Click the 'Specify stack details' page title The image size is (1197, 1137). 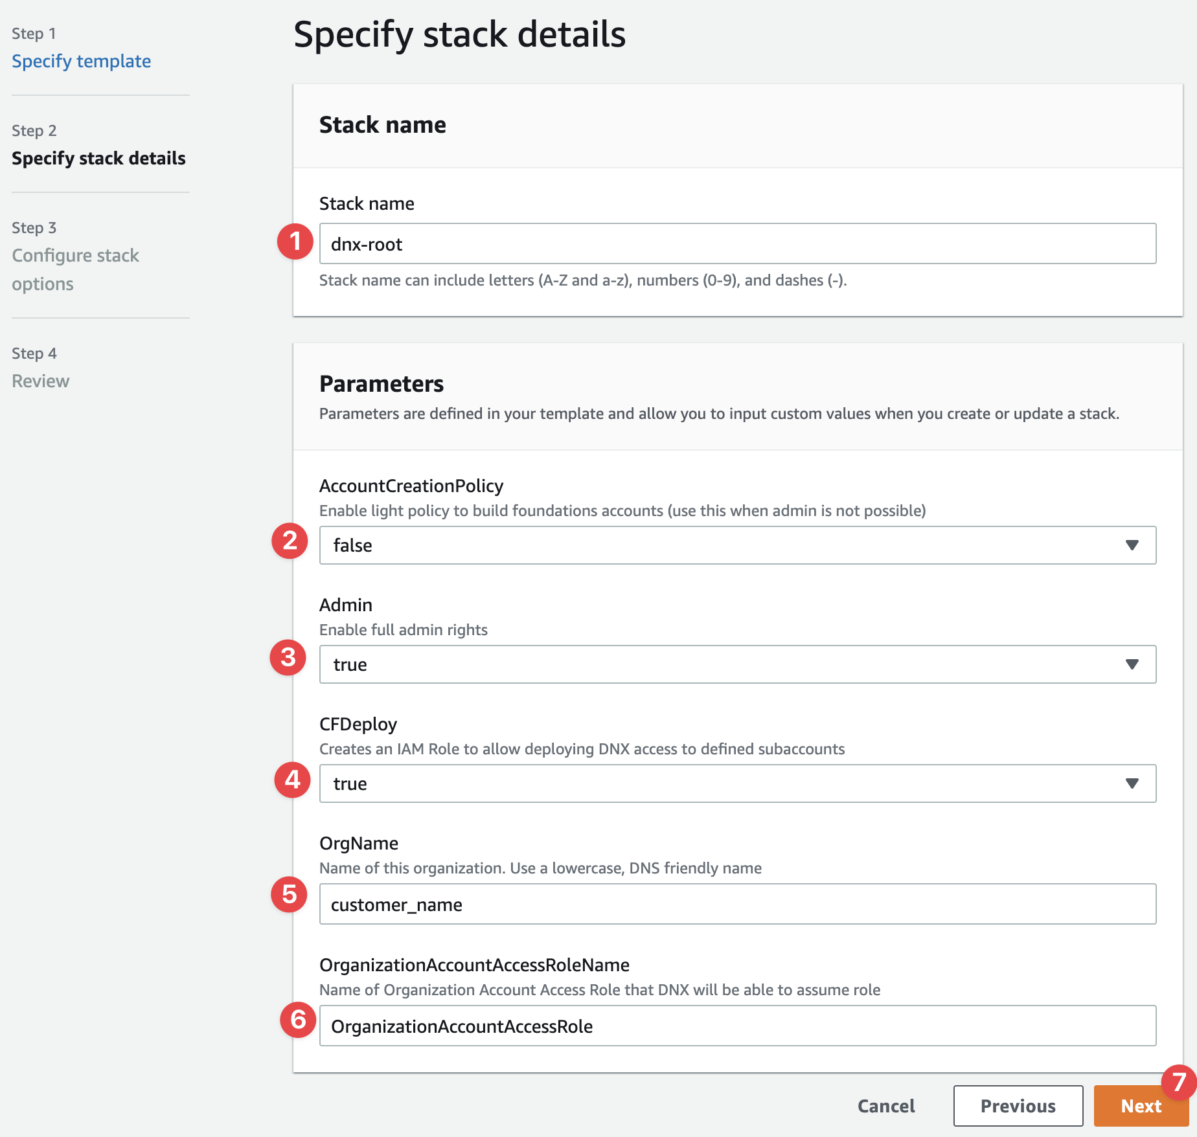pos(460,35)
